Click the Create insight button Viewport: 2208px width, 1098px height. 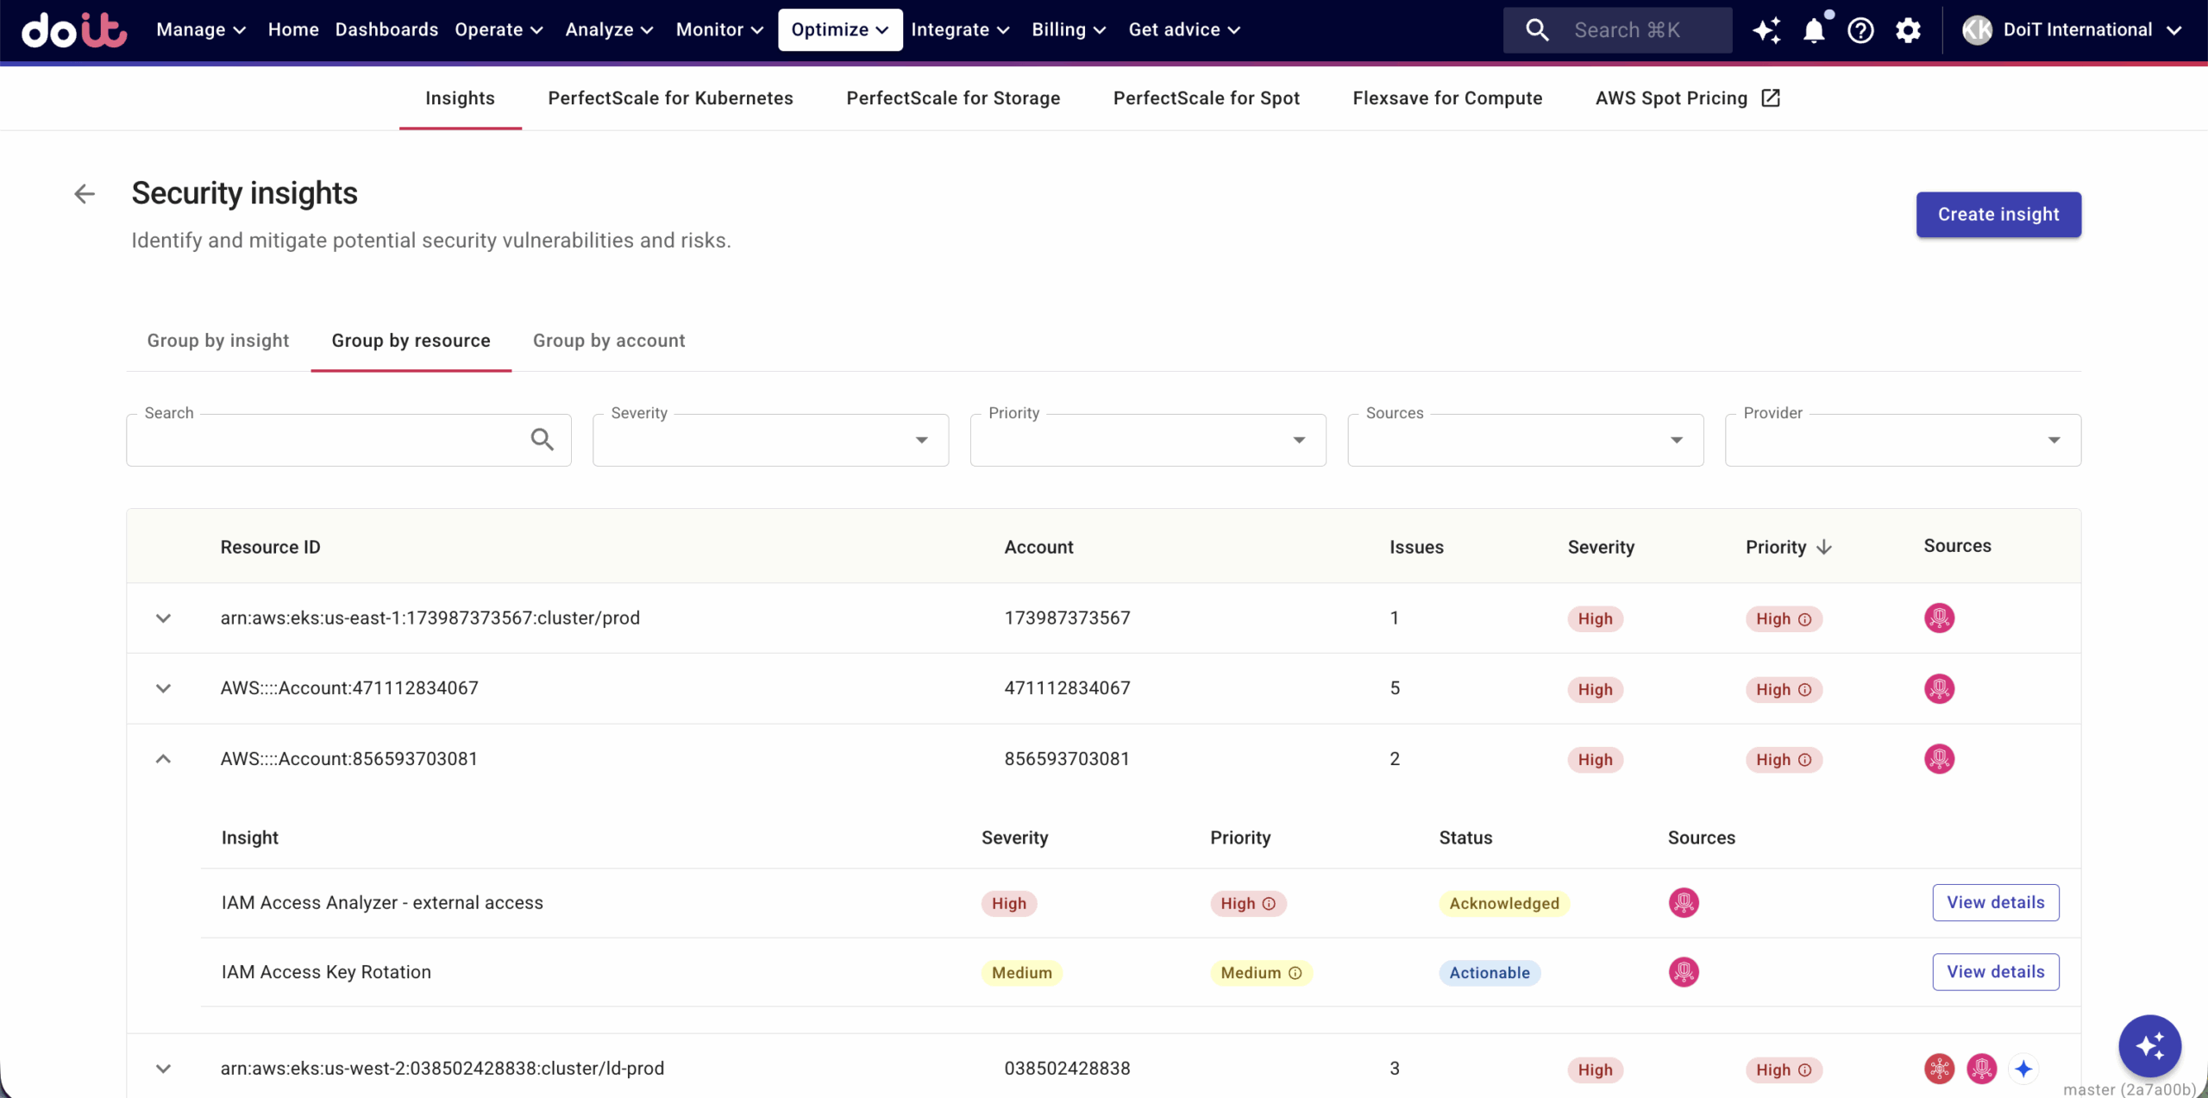pyautogui.click(x=1998, y=215)
